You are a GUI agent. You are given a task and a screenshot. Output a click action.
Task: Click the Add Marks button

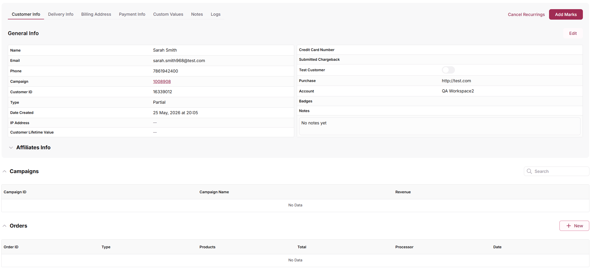click(566, 15)
